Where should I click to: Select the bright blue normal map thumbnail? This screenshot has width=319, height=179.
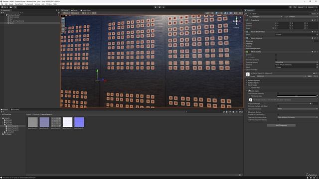click(x=79, y=122)
